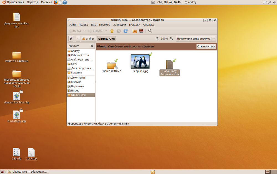Click the Отключиться button
The width and height of the screenshot is (277, 174).
[206, 47]
